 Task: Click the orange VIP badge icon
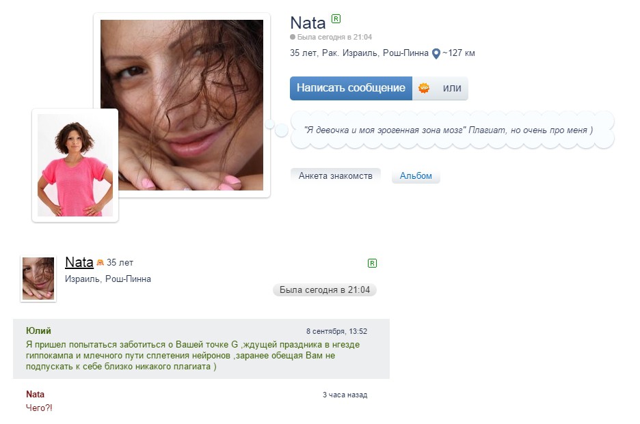pos(423,88)
